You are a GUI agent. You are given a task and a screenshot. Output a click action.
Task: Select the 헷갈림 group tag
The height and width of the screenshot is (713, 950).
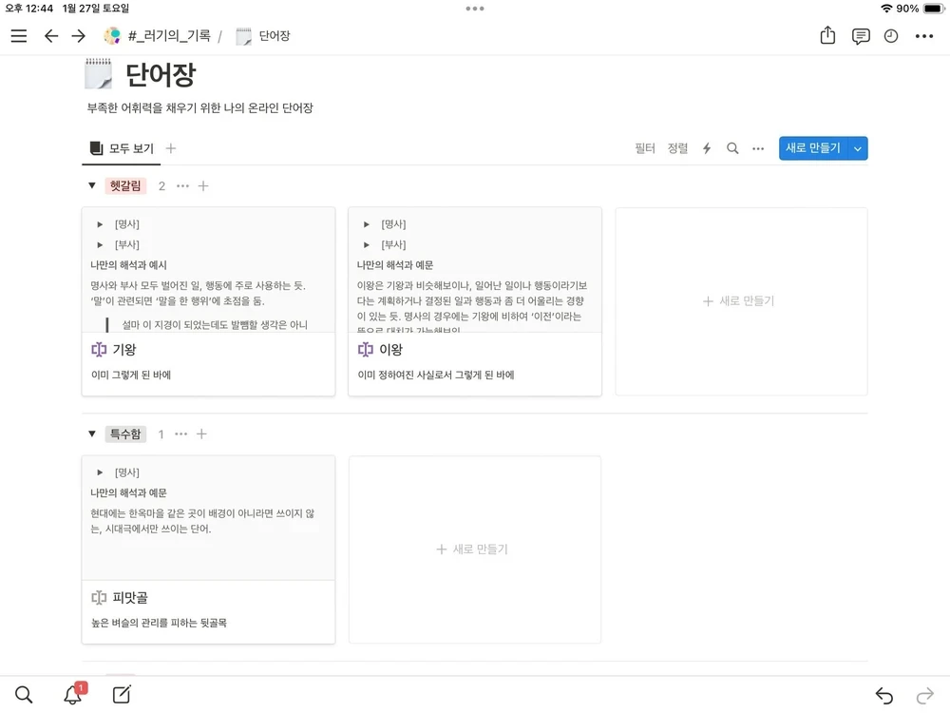click(x=125, y=185)
